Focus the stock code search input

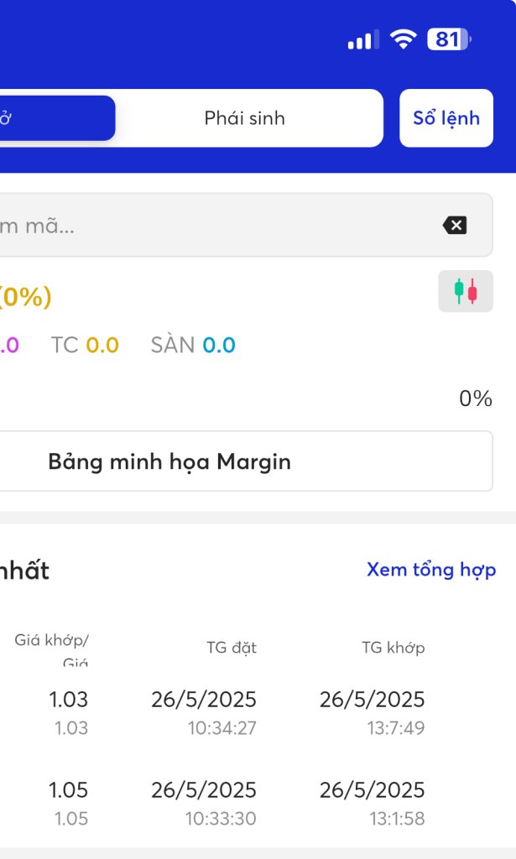[210, 225]
